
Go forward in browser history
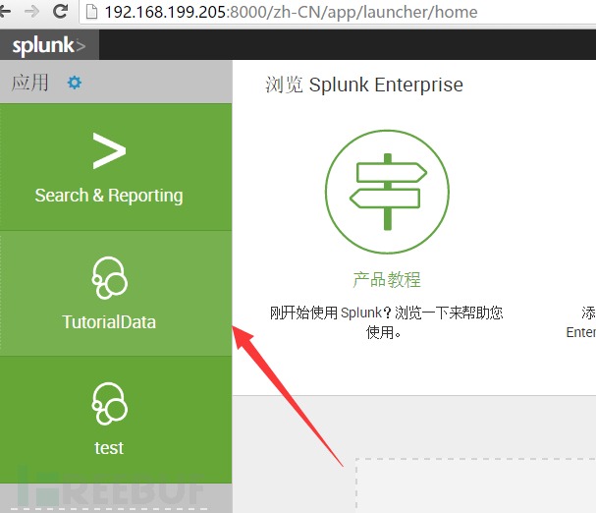point(32,12)
